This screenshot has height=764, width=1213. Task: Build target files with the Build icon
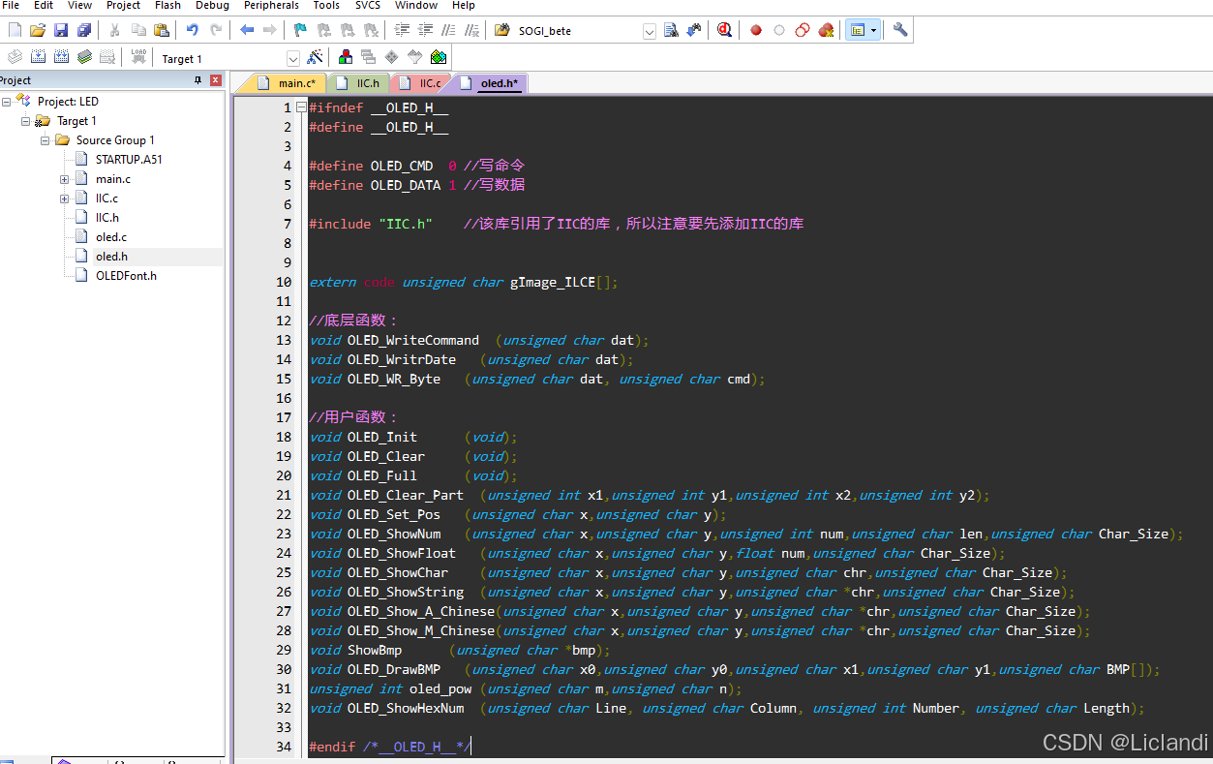tap(38, 57)
